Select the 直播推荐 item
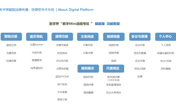The width and height of the screenshot is (176, 111). click(37, 60)
